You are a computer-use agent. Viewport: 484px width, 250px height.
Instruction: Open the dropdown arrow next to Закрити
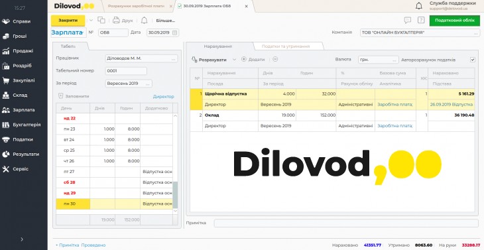point(91,21)
